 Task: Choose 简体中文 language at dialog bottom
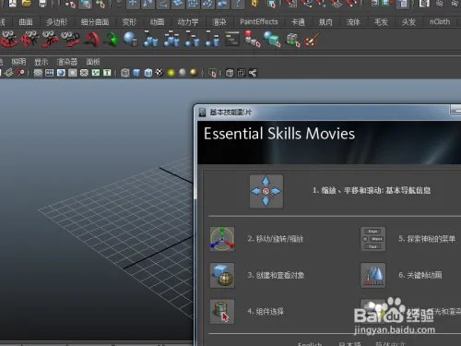[390, 343]
